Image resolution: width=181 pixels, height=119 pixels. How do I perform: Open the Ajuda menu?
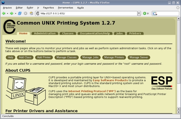(x=80, y=8)
